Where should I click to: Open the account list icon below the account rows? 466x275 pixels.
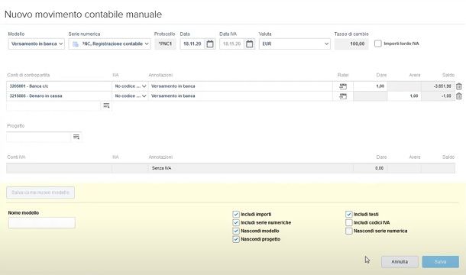(106, 105)
